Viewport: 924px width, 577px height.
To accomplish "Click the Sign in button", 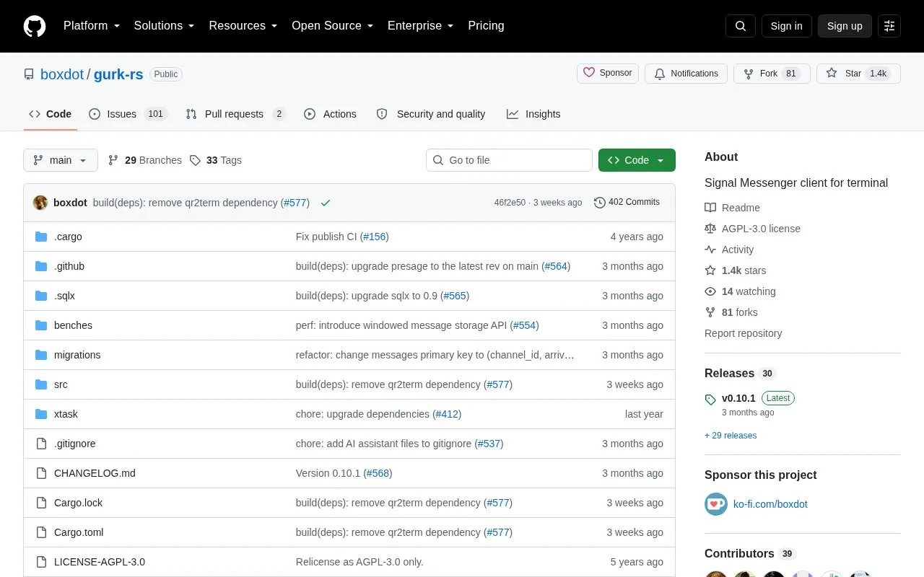I will (786, 26).
